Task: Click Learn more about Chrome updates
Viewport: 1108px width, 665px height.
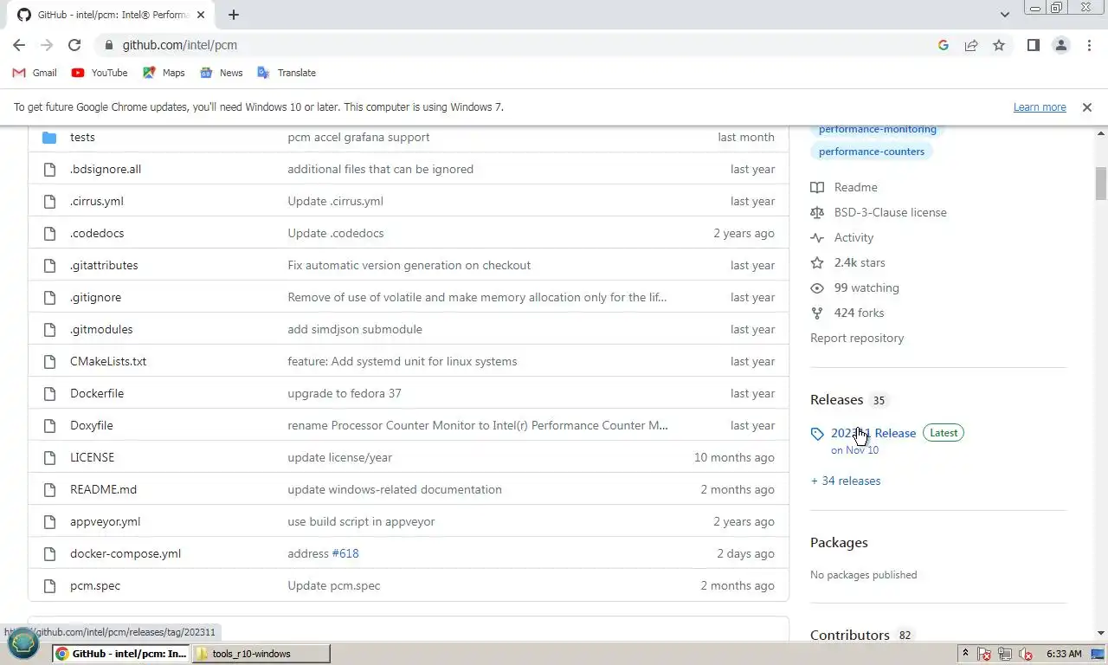Action: click(x=1040, y=107)
